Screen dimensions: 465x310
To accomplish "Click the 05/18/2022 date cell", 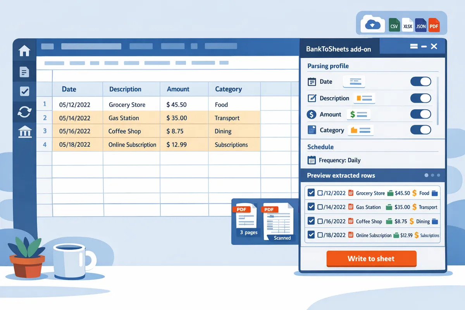I will point(77,145).
